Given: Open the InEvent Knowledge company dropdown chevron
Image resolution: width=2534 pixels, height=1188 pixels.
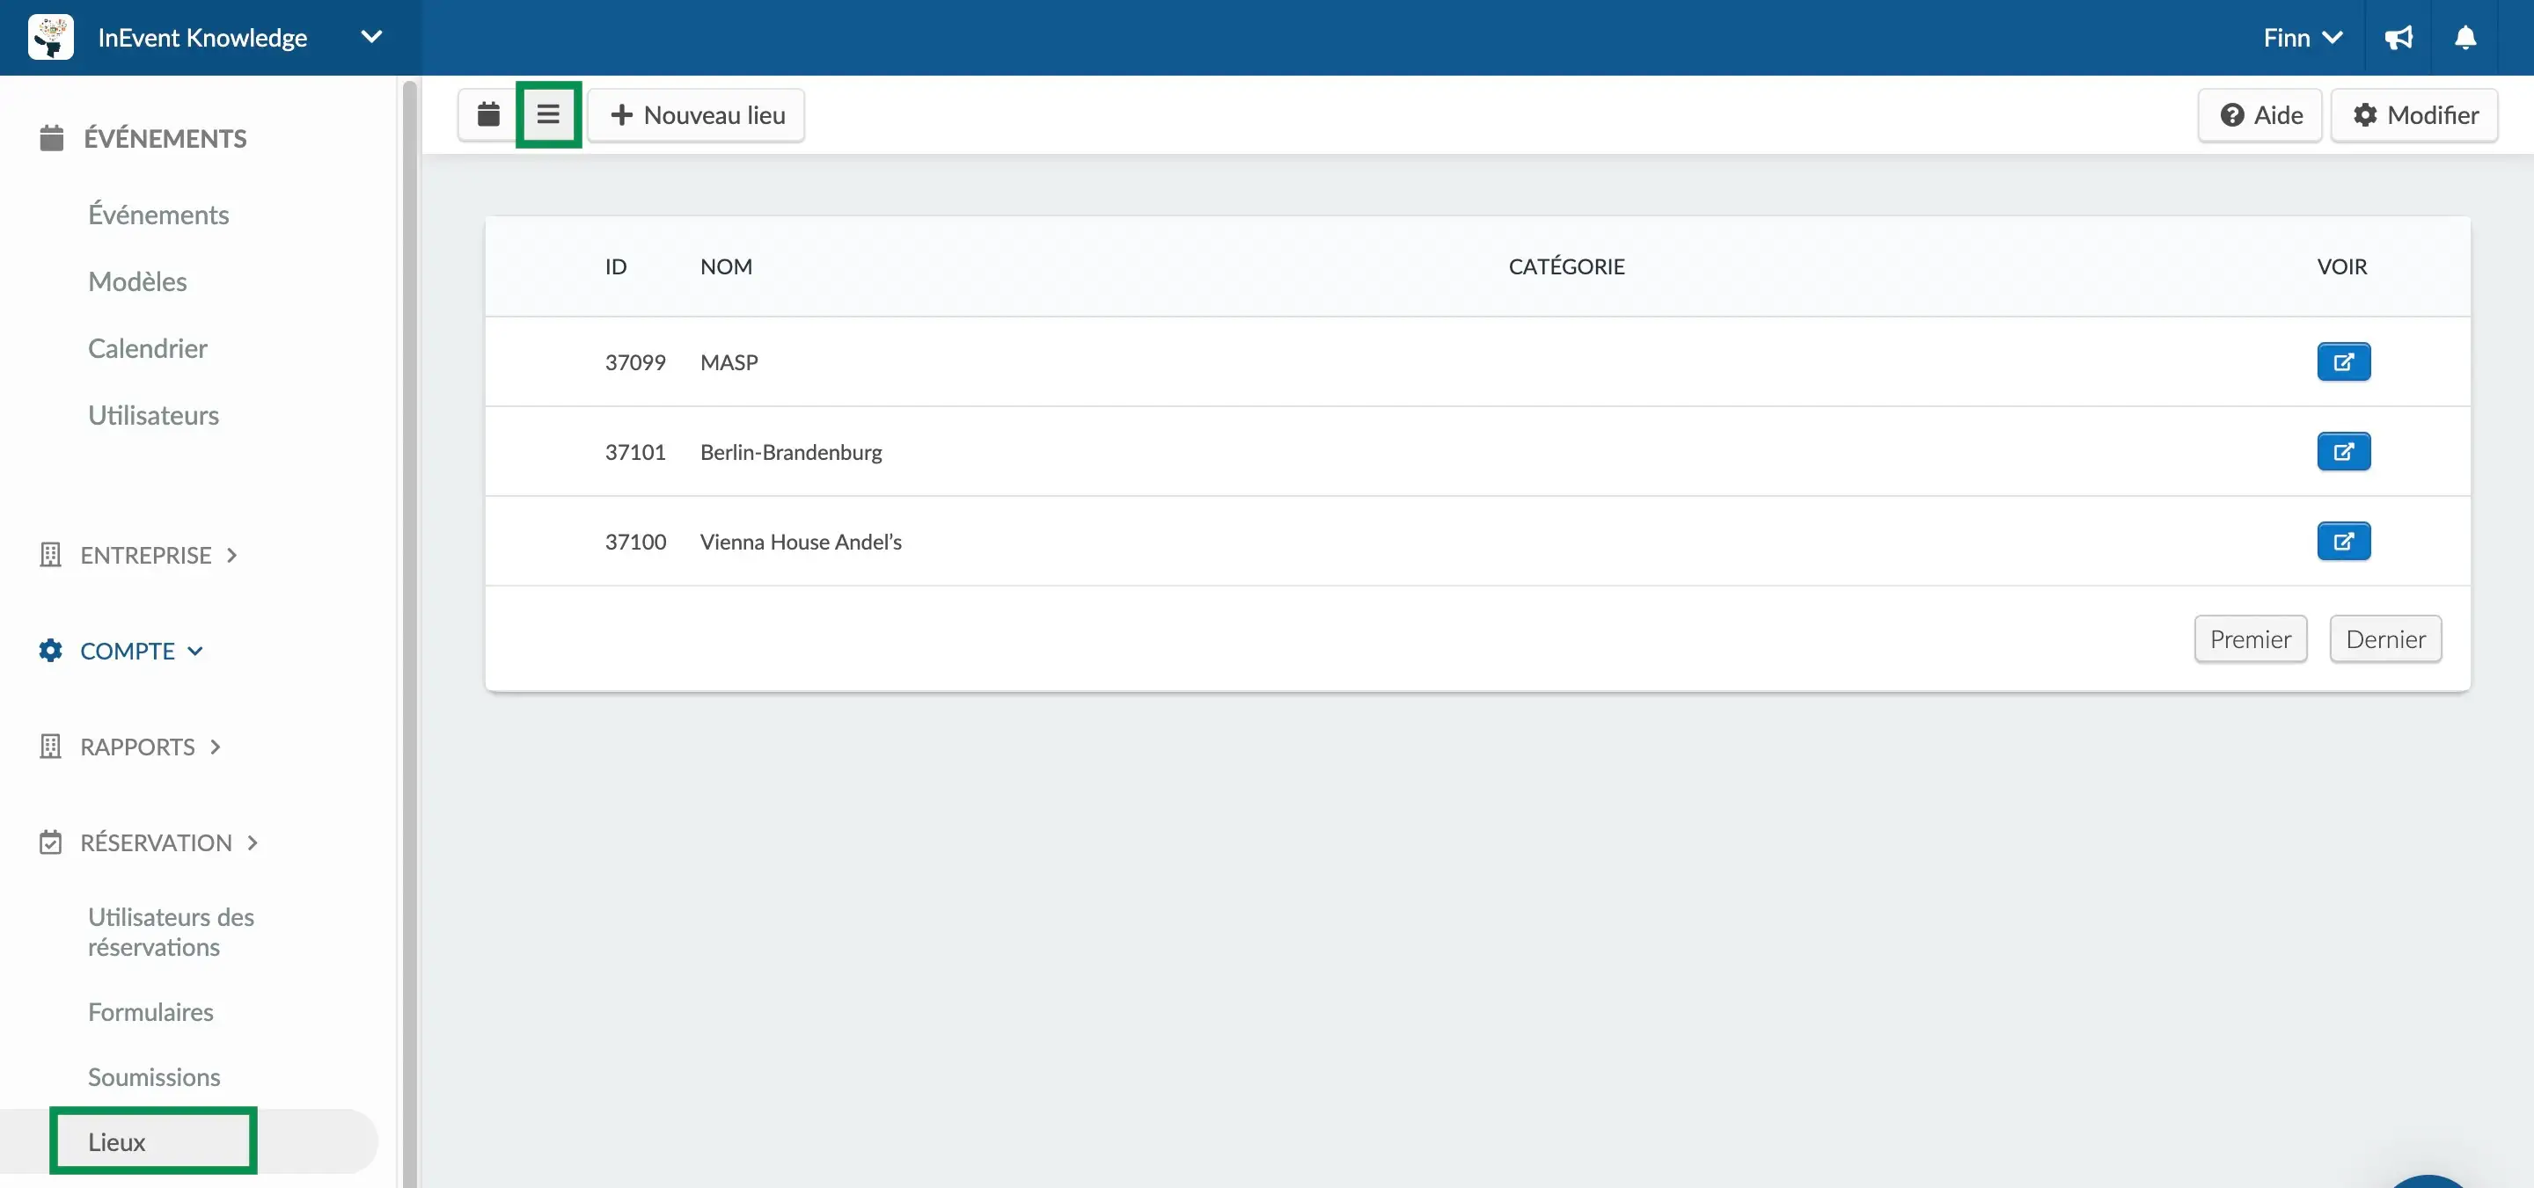Looking at the screenshot, I should pos(370,37).
